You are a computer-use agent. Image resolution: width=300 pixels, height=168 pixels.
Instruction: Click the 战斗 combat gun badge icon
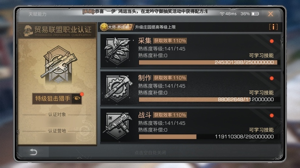(118, 125)
